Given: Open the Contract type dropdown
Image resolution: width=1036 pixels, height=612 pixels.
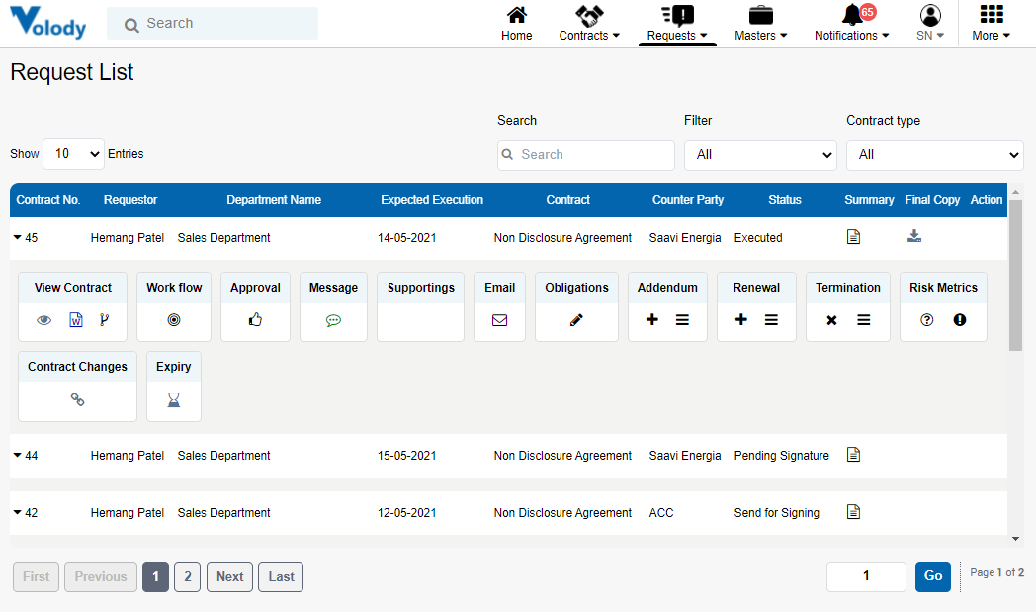Looking at the screenshot, I should pos(933,155).
